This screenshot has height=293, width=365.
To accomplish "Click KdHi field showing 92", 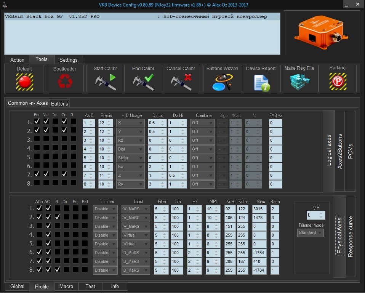I will [x=230, y=209].
